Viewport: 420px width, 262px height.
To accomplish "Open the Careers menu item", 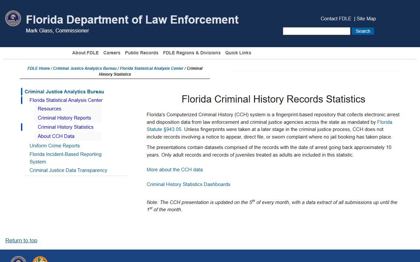I will [x=112, y=53].
